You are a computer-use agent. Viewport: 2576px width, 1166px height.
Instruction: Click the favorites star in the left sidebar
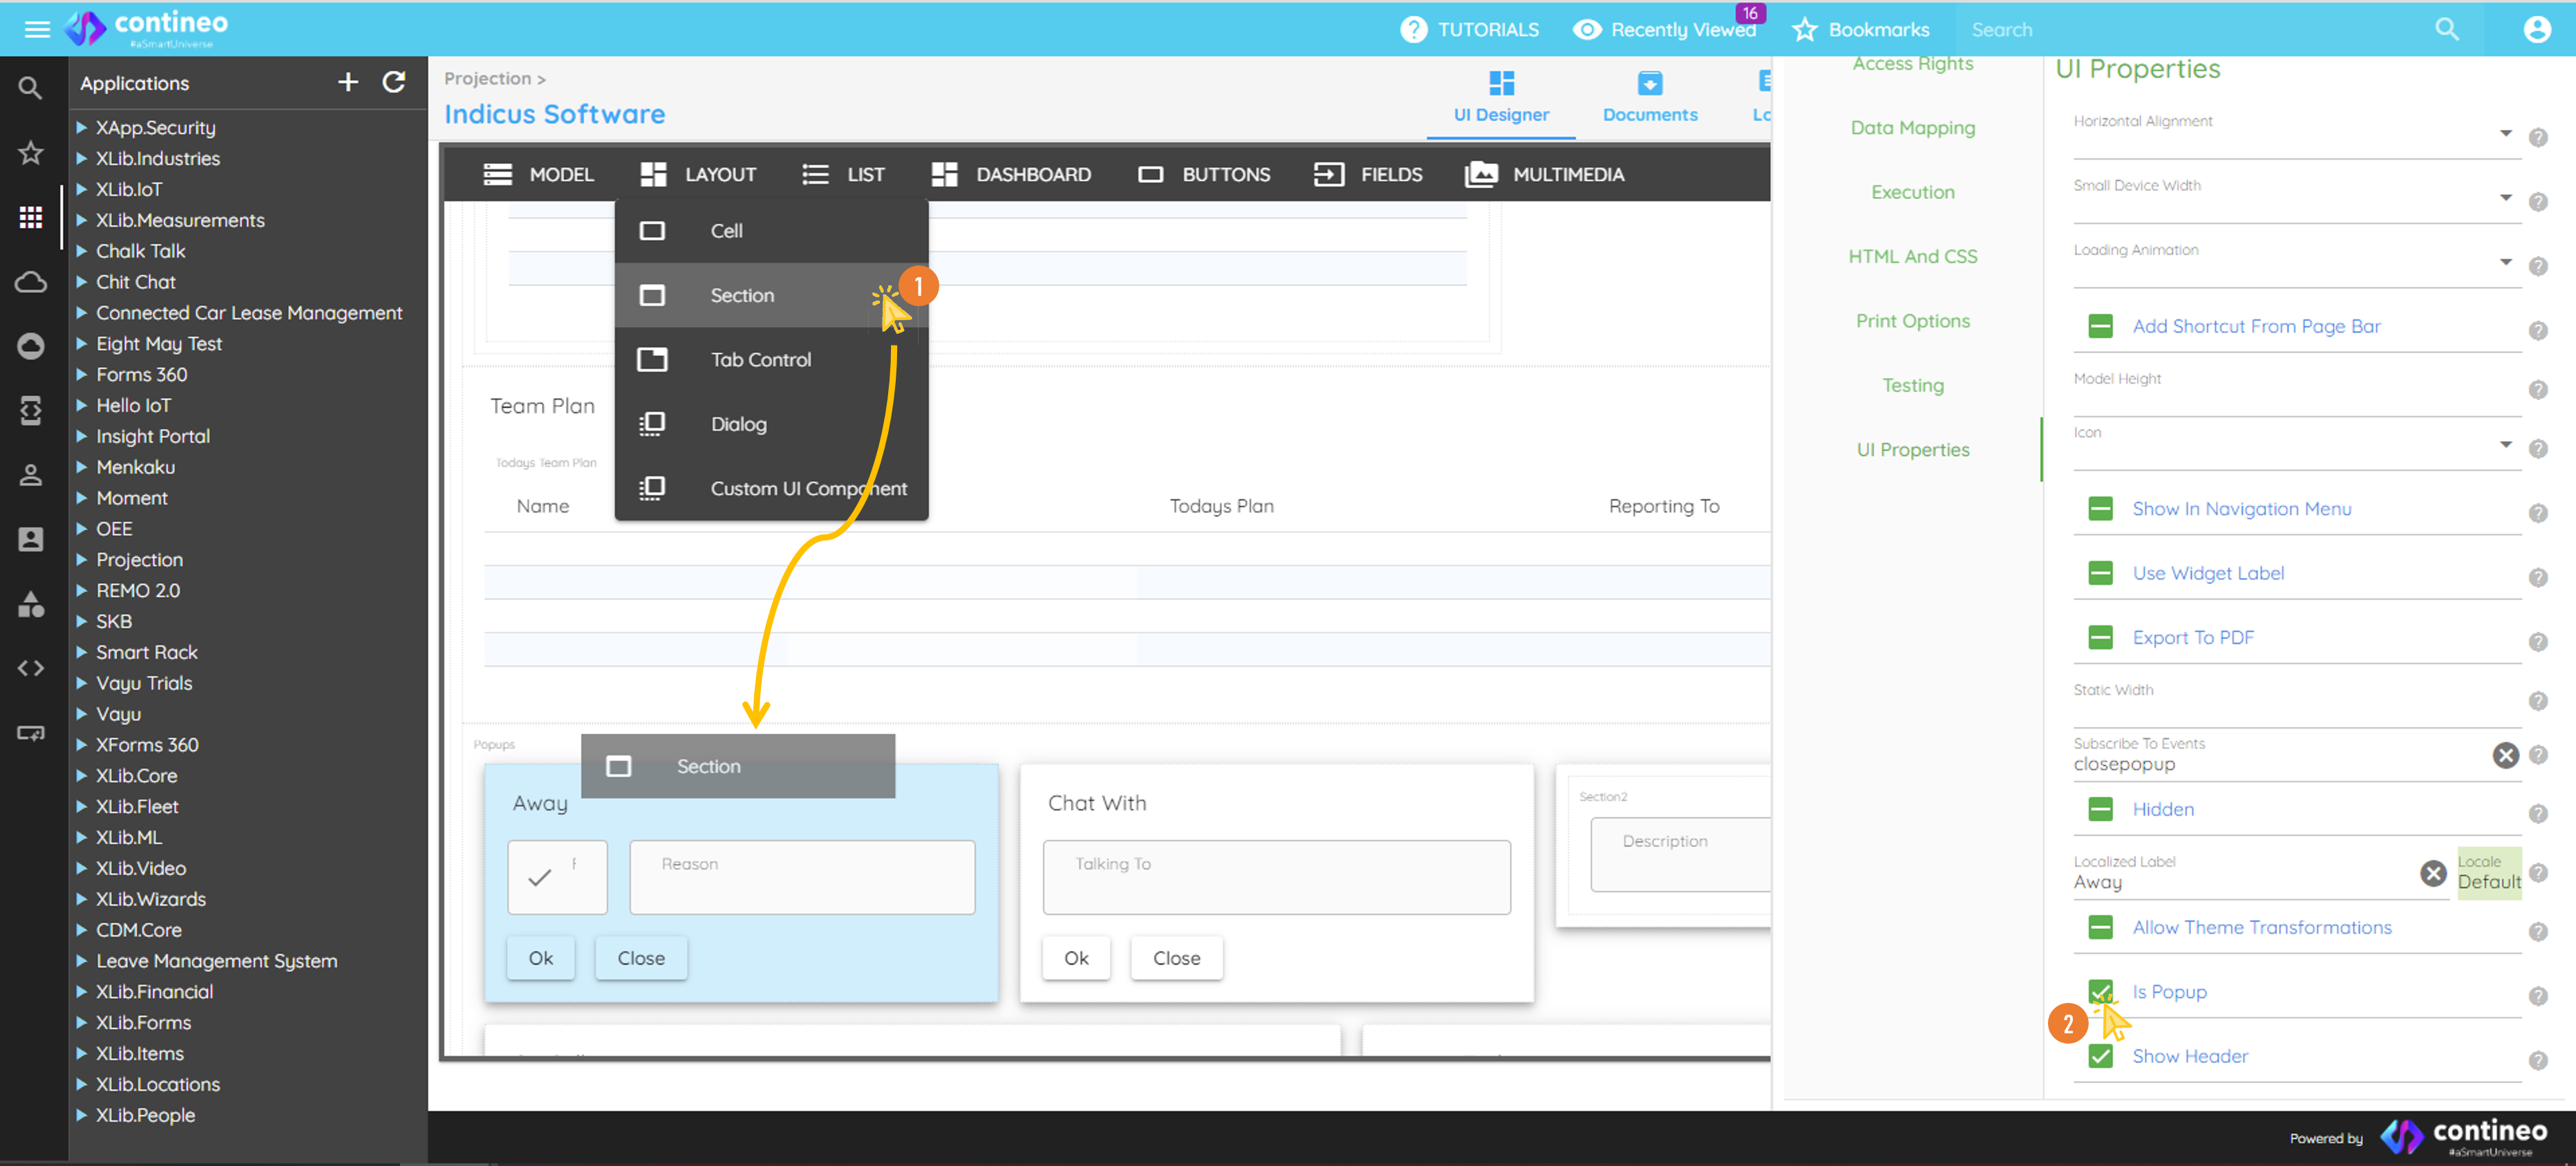(30, 152)
